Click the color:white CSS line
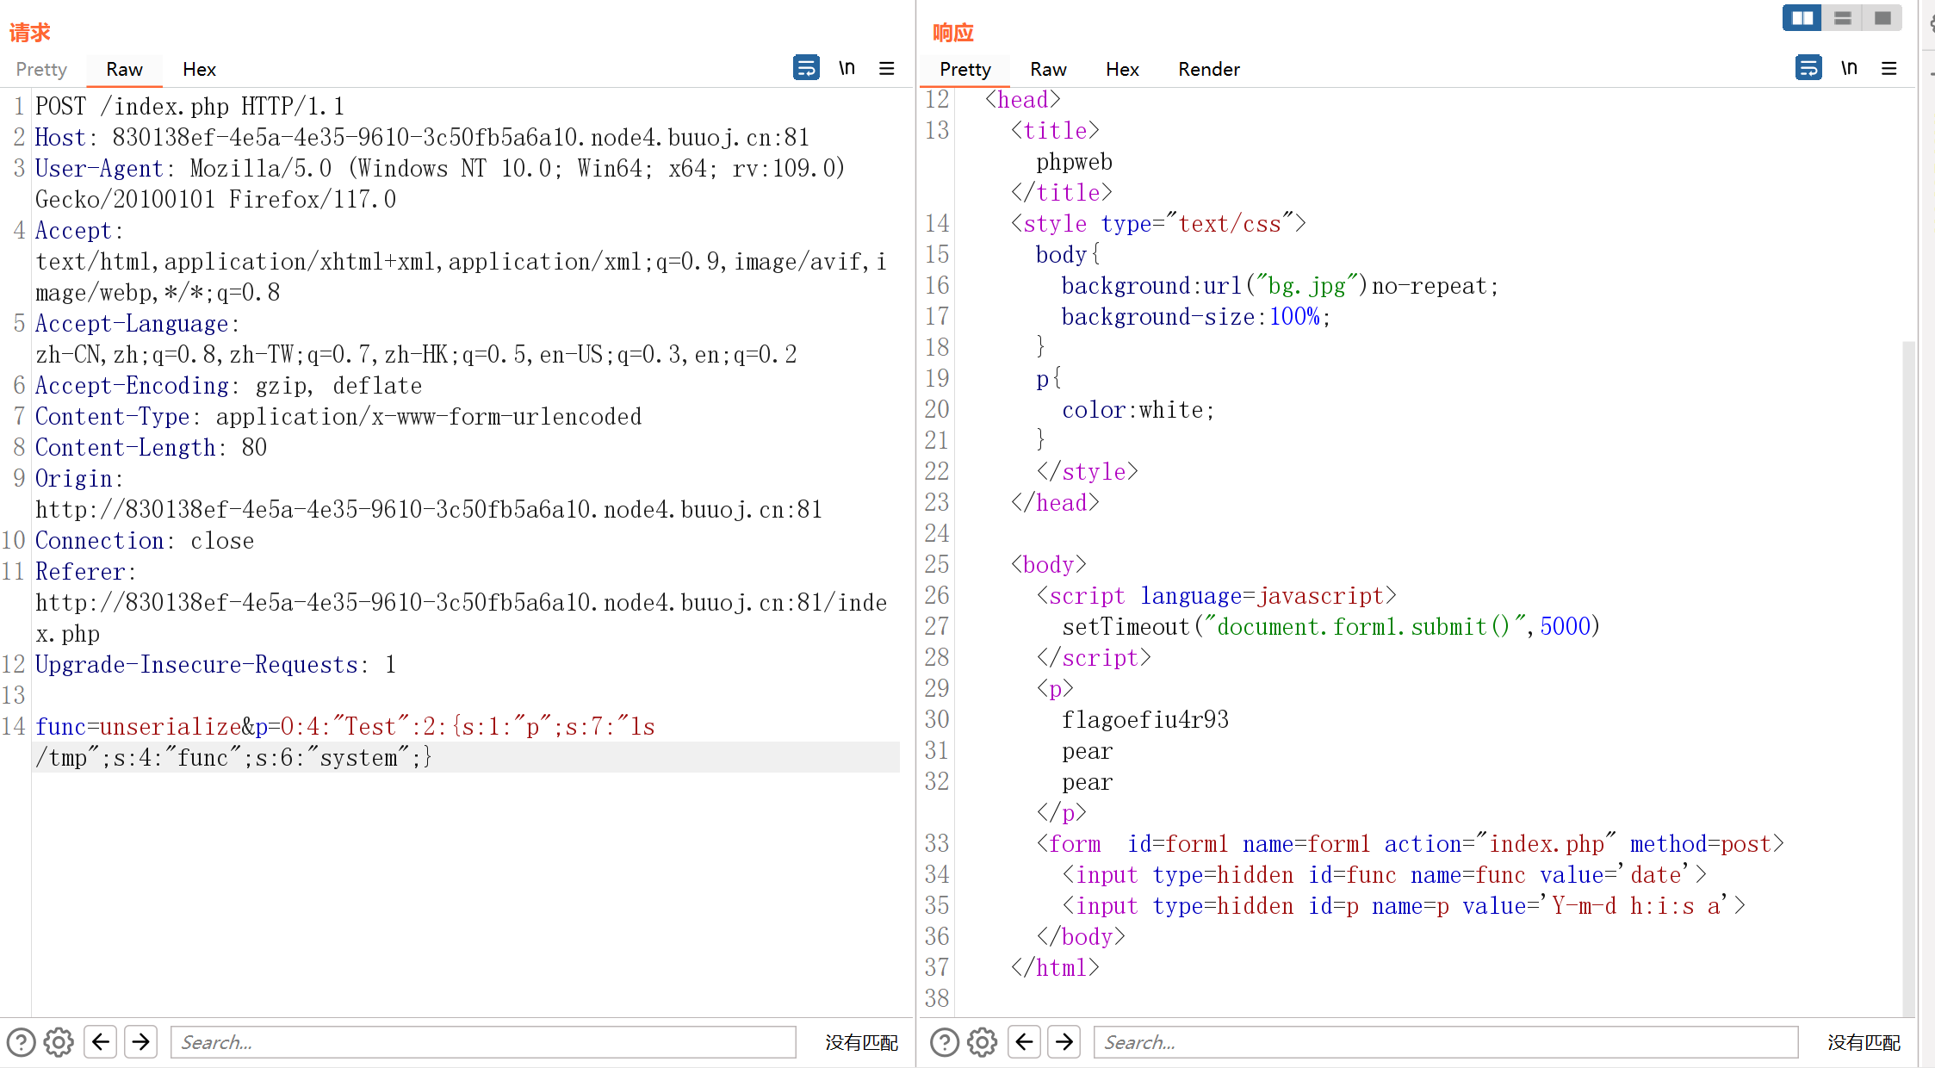 [1138, 409]
